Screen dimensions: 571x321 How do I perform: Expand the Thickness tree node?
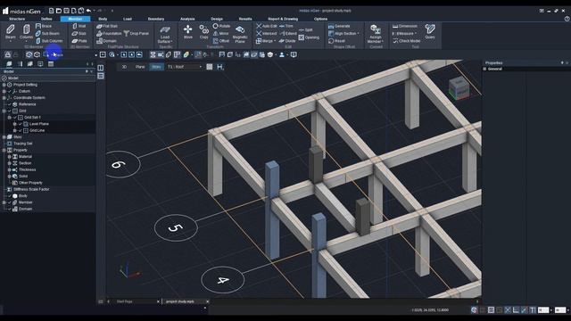(x=10, y=169)
